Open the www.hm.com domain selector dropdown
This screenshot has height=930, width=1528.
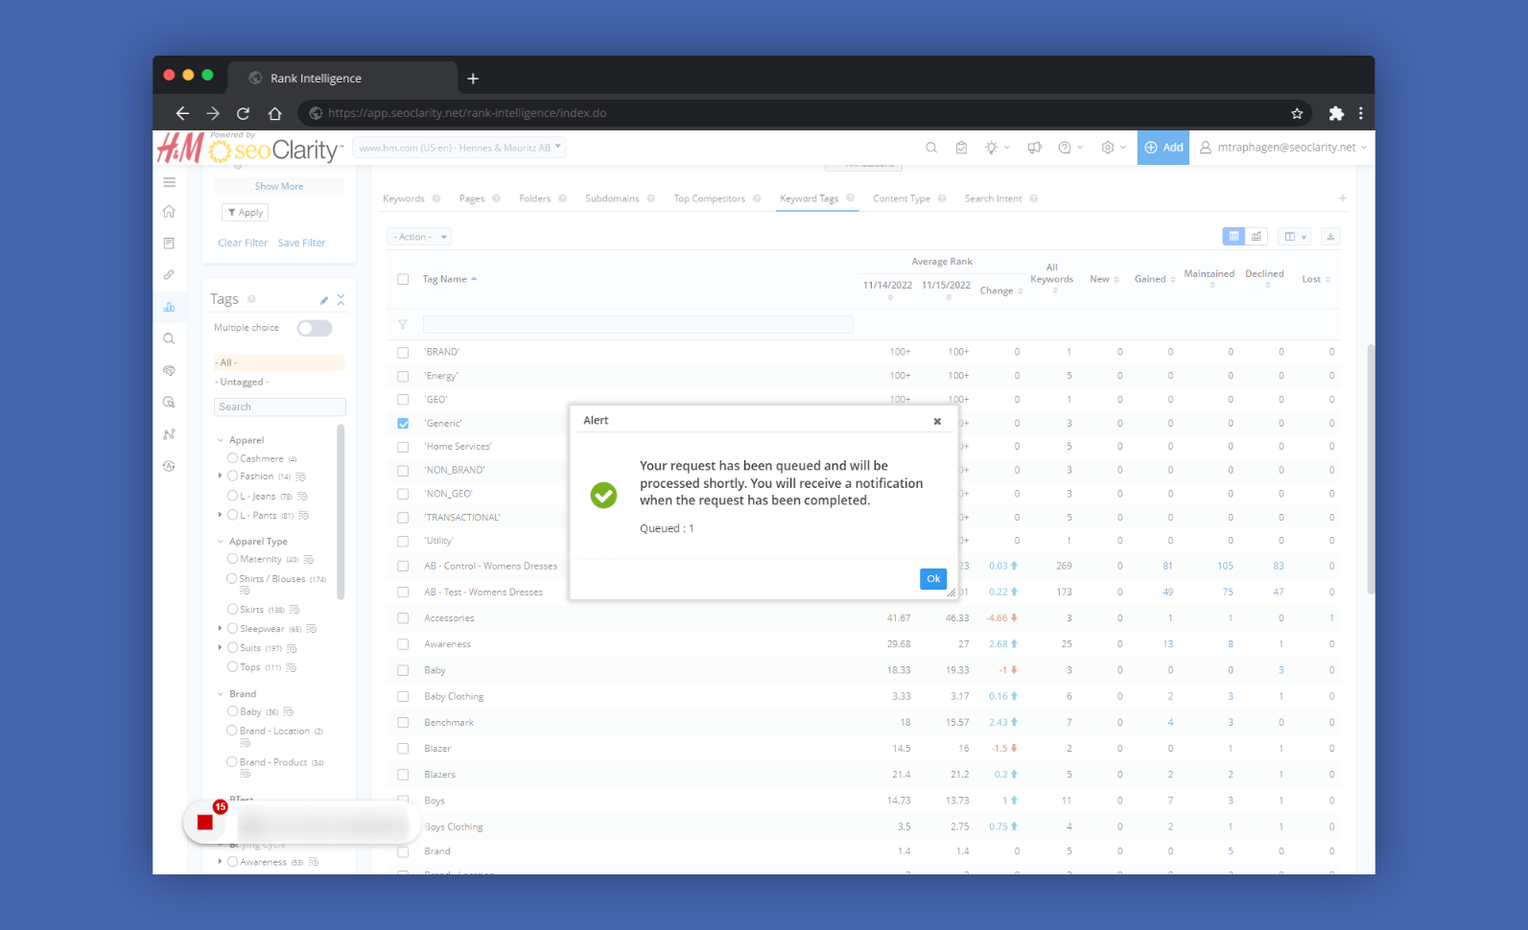[459, 148]
